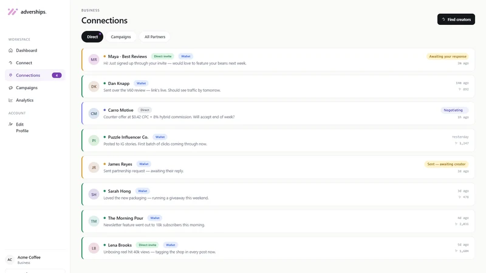Select James Reyes name
Image resolution: width=486 pixels, height=273 pixels.
pos(120,164)
